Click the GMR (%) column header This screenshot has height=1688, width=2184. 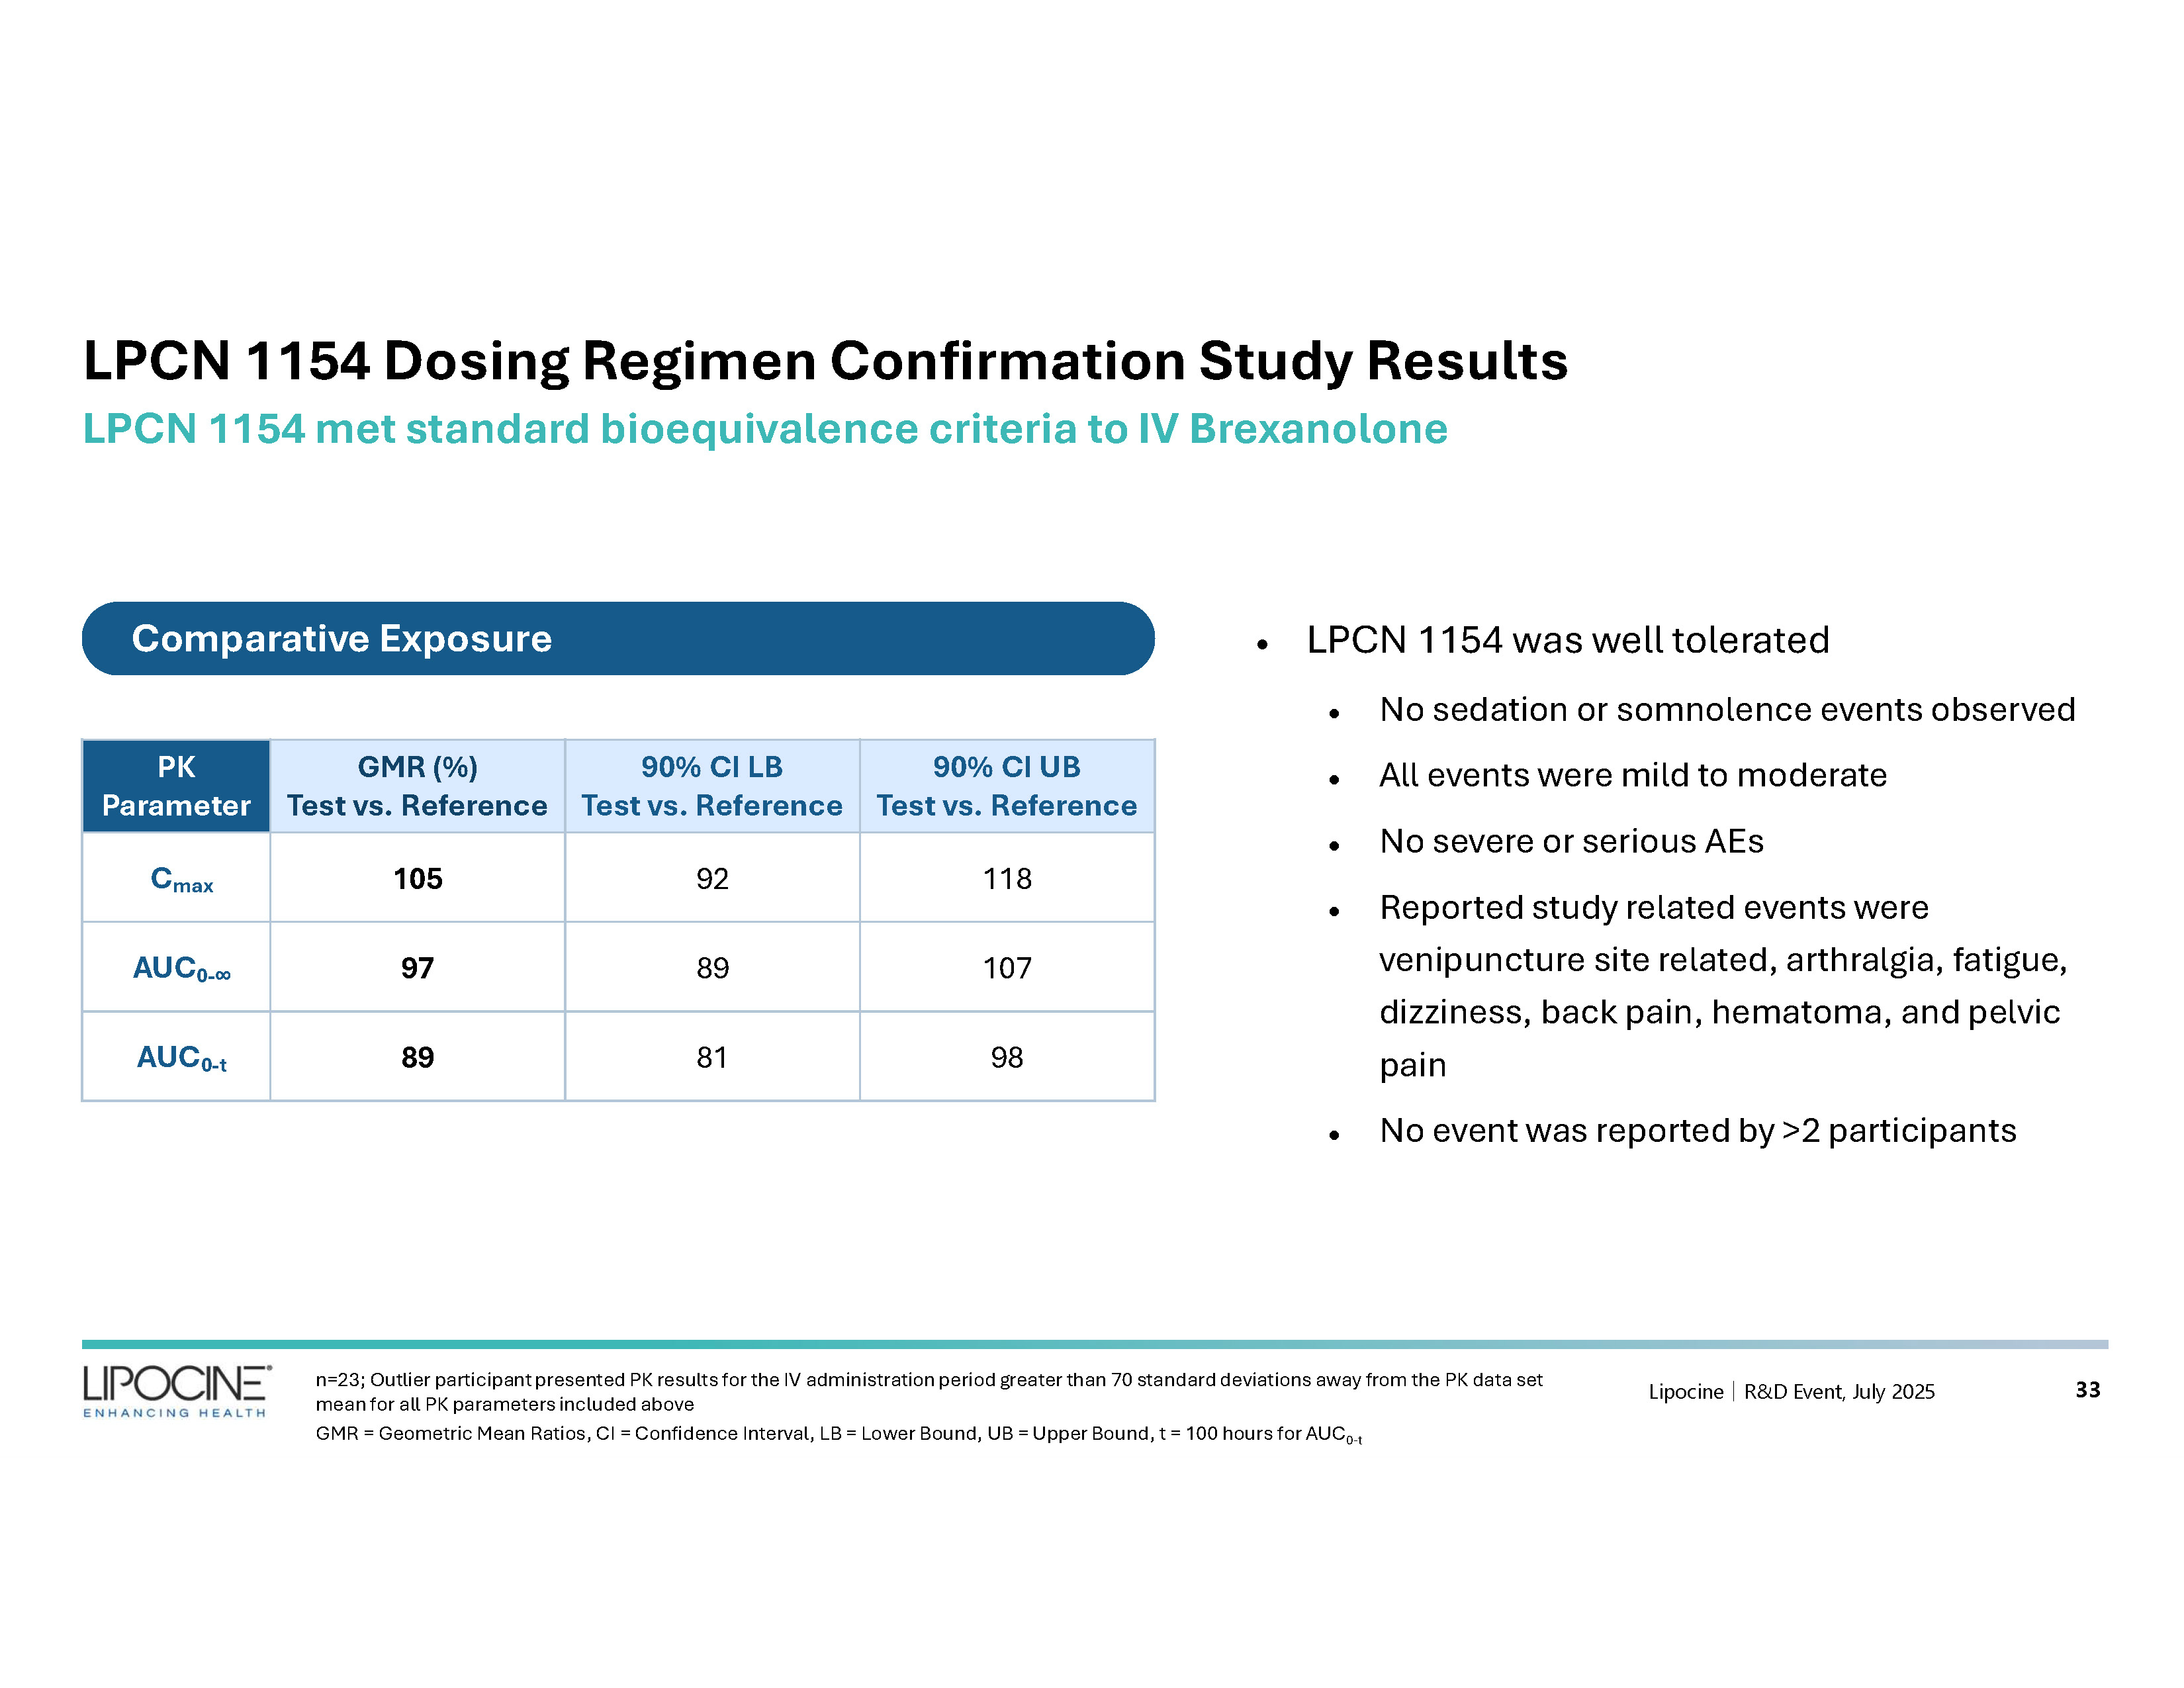(x=417, y=786)
